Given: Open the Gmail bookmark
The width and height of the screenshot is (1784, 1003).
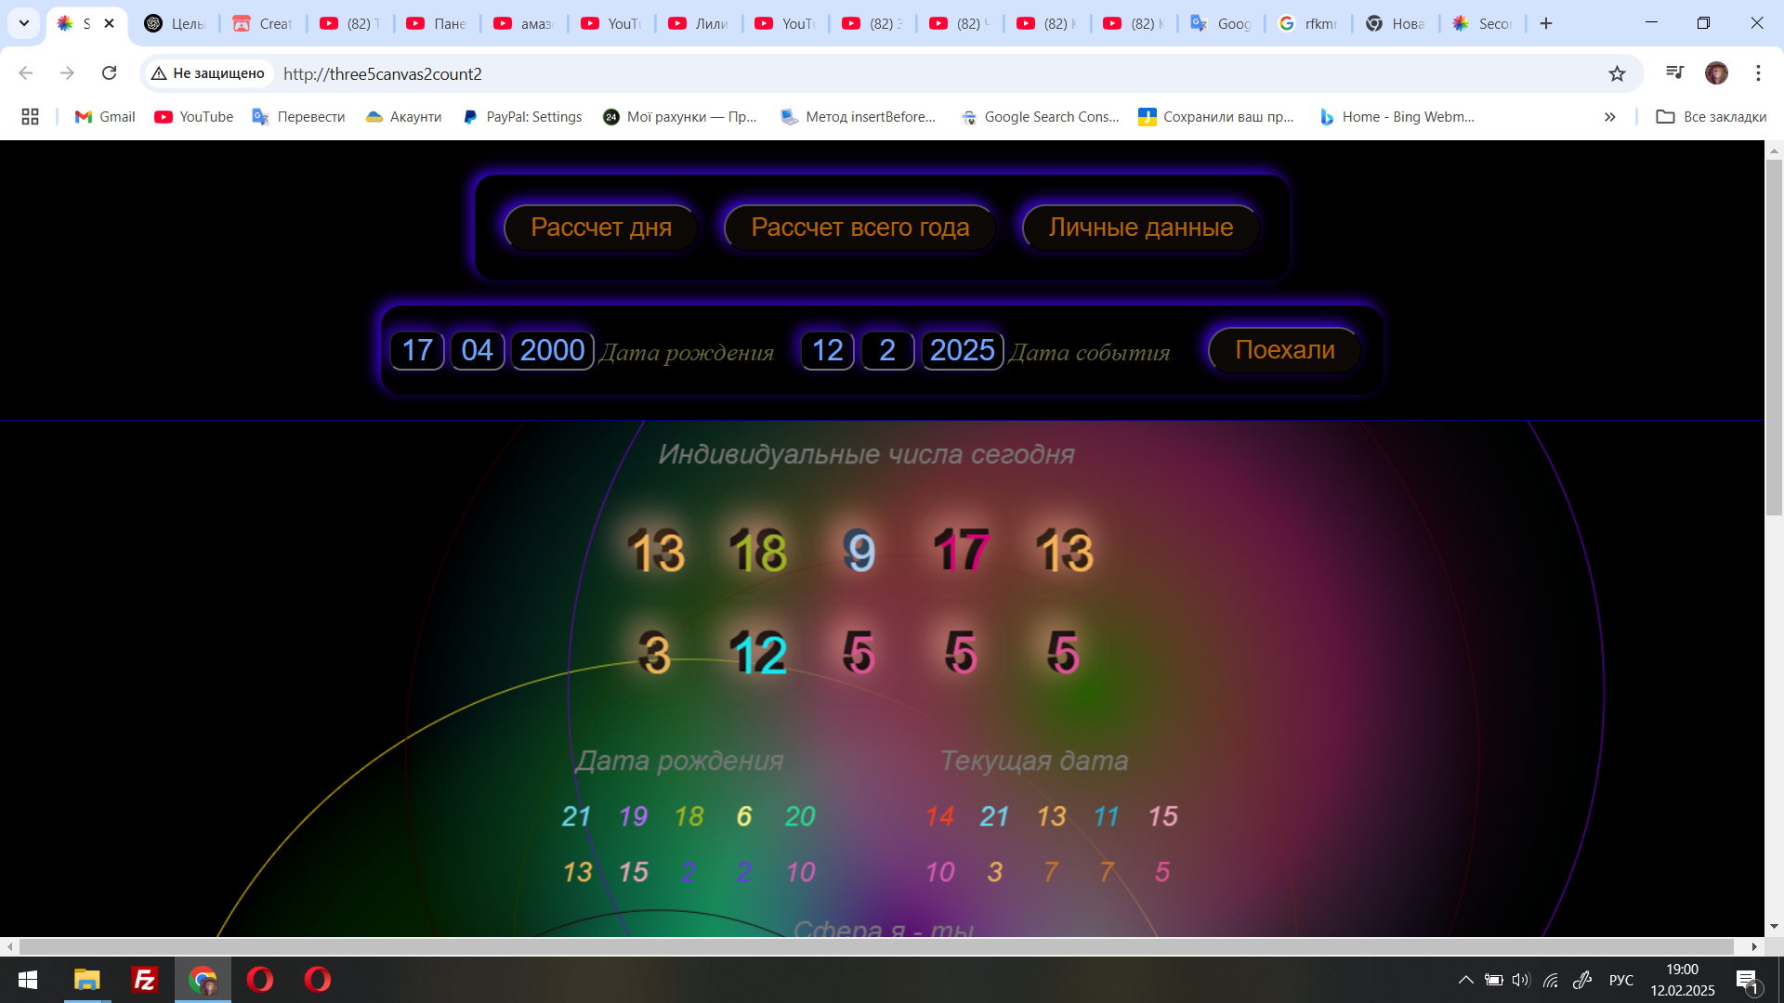Looking at the screenshot, I should 105,117.
